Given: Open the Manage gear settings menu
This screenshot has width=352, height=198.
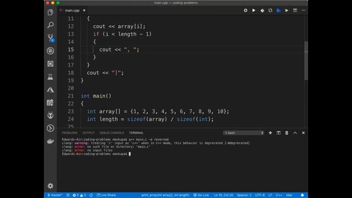Looking at the screenshot, I should pos(50,186).
